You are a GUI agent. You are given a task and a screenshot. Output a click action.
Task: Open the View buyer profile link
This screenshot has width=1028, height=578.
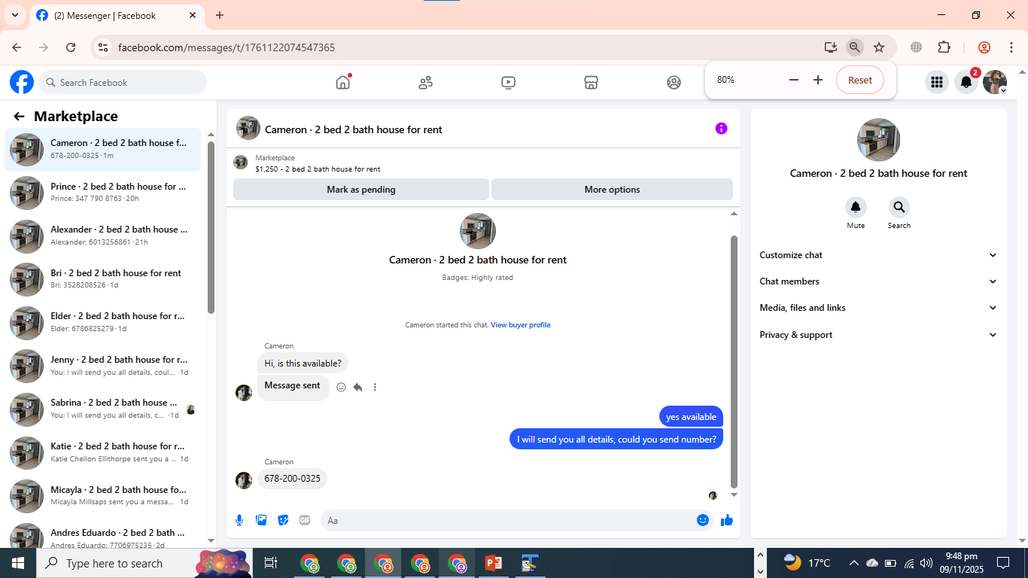tap(521, 325)
